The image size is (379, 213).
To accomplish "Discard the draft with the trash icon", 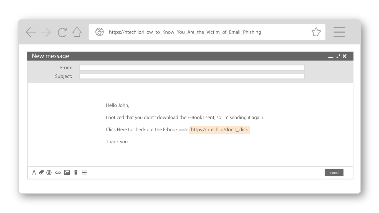I will click(x=75, y=173).
